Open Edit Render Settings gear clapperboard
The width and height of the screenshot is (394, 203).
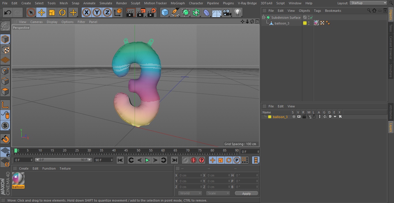(152, 12)
